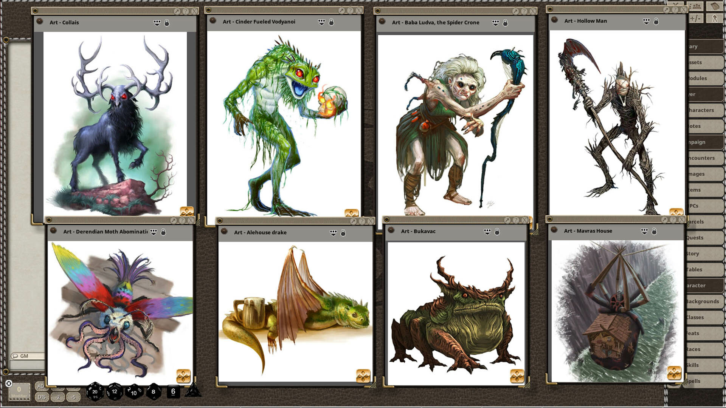Click the share-to-players icon on Art - Collais window
The image size is (726, 408).
(156, 23)
